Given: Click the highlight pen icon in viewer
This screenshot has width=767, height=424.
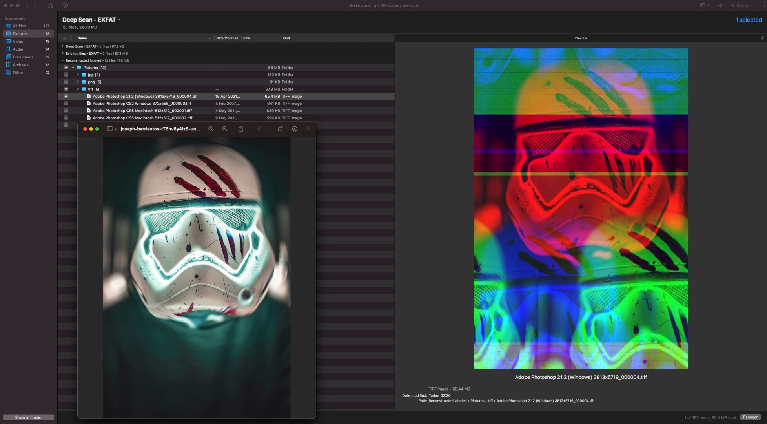Looking at the screenshot, I should pyautogui.click(x=259, y=129).
